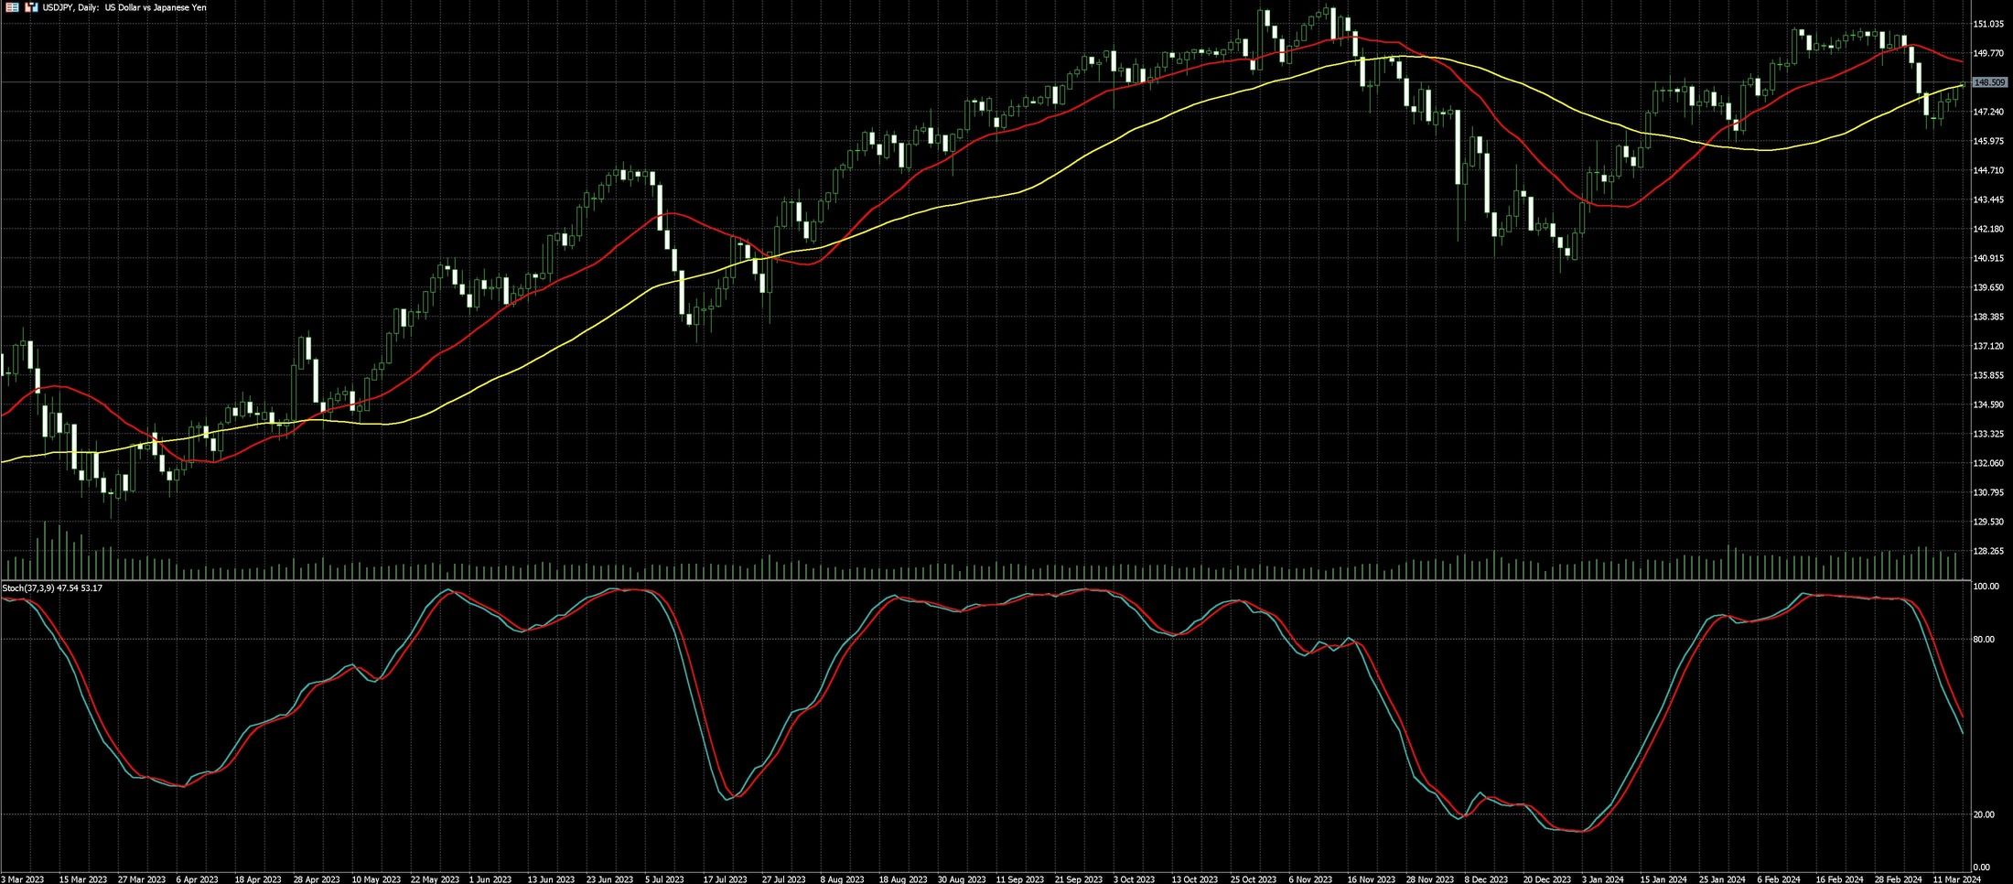The image size is (2013, 884).
Task: Click the 3 Mar 2023 date label
Action: pos(23,879)
